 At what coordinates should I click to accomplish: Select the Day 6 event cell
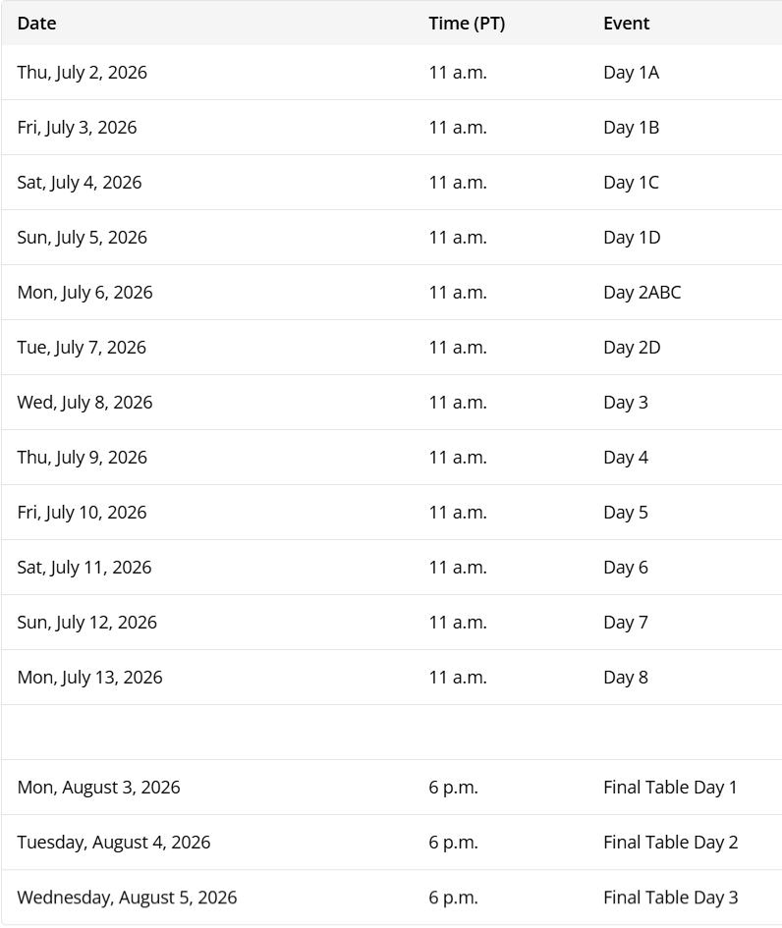pos(626,568)
